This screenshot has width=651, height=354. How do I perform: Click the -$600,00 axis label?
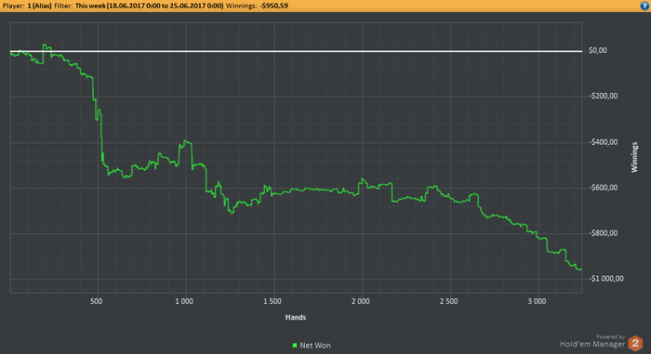[x=604, y=188]
